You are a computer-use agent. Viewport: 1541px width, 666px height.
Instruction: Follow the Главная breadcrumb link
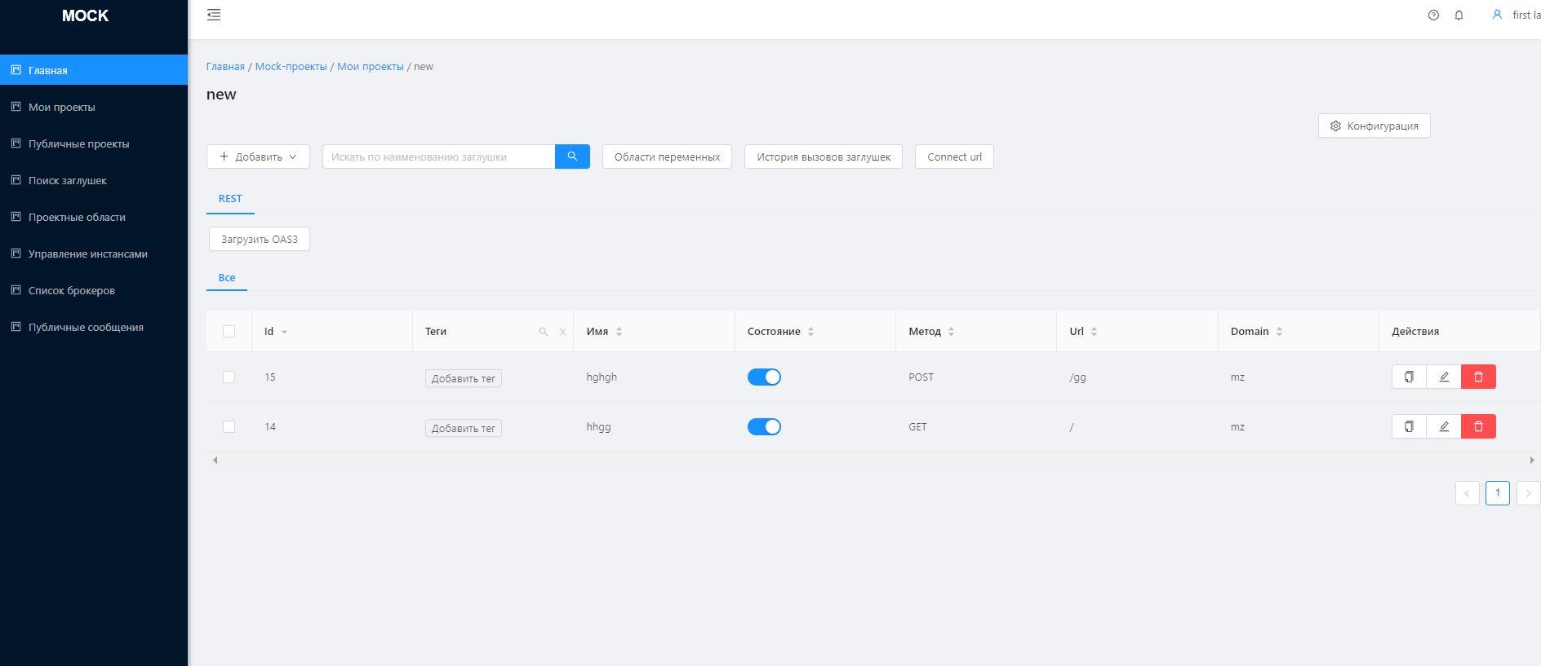click(x=225, y=66)
